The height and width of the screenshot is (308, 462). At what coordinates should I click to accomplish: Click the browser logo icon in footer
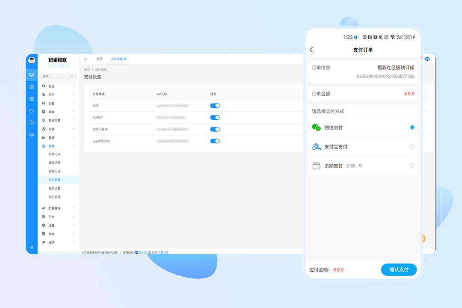click(136, 252)
